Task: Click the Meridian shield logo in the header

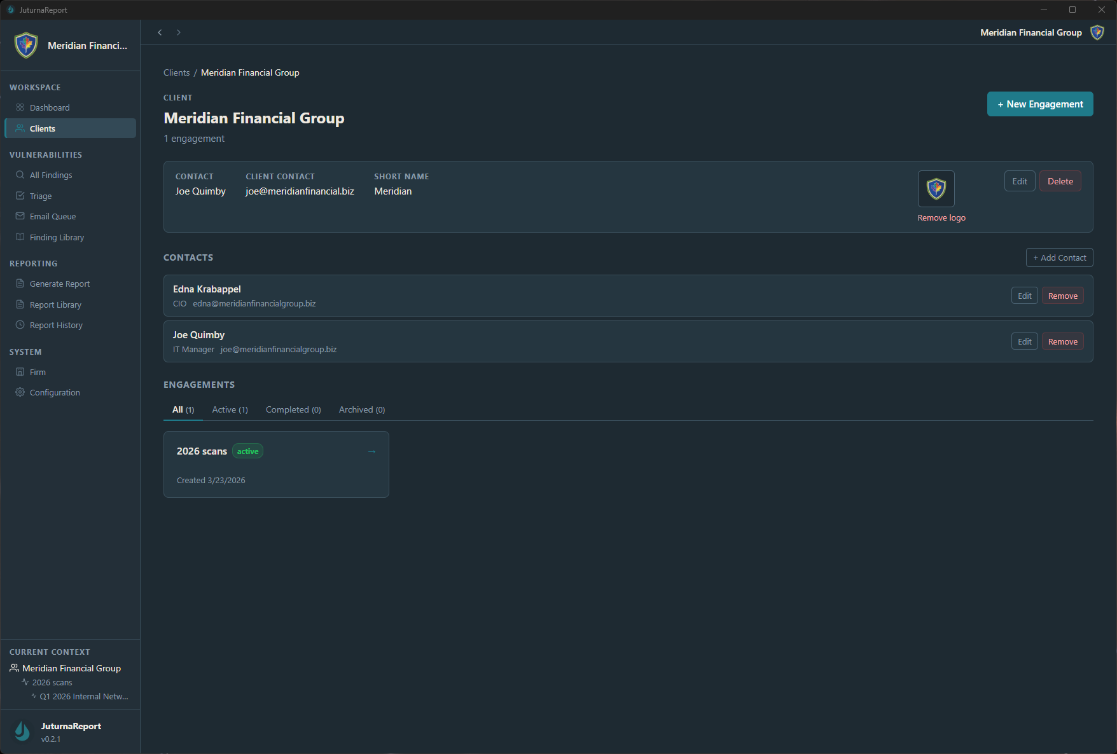Action: 1097,32
